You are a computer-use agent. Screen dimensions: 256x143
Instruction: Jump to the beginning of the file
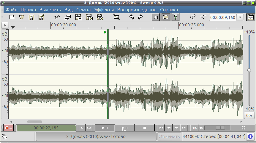coord(161,128)
